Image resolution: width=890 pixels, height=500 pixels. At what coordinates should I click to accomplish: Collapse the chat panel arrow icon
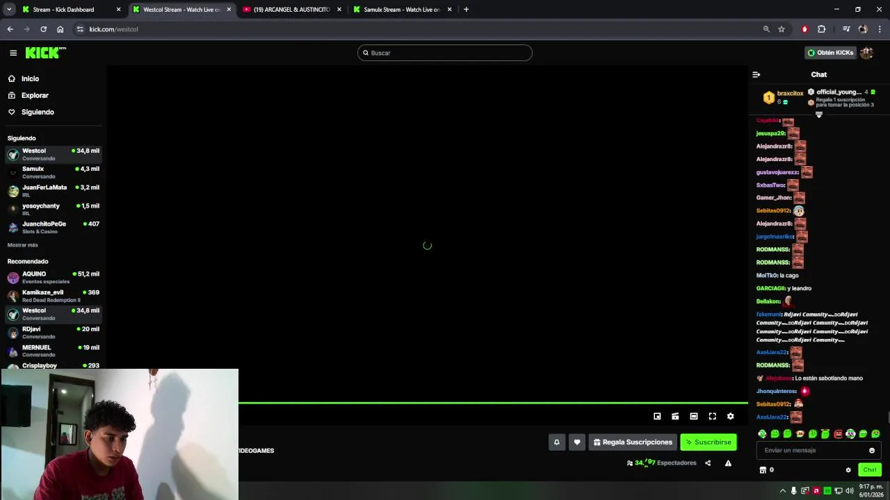756,74
